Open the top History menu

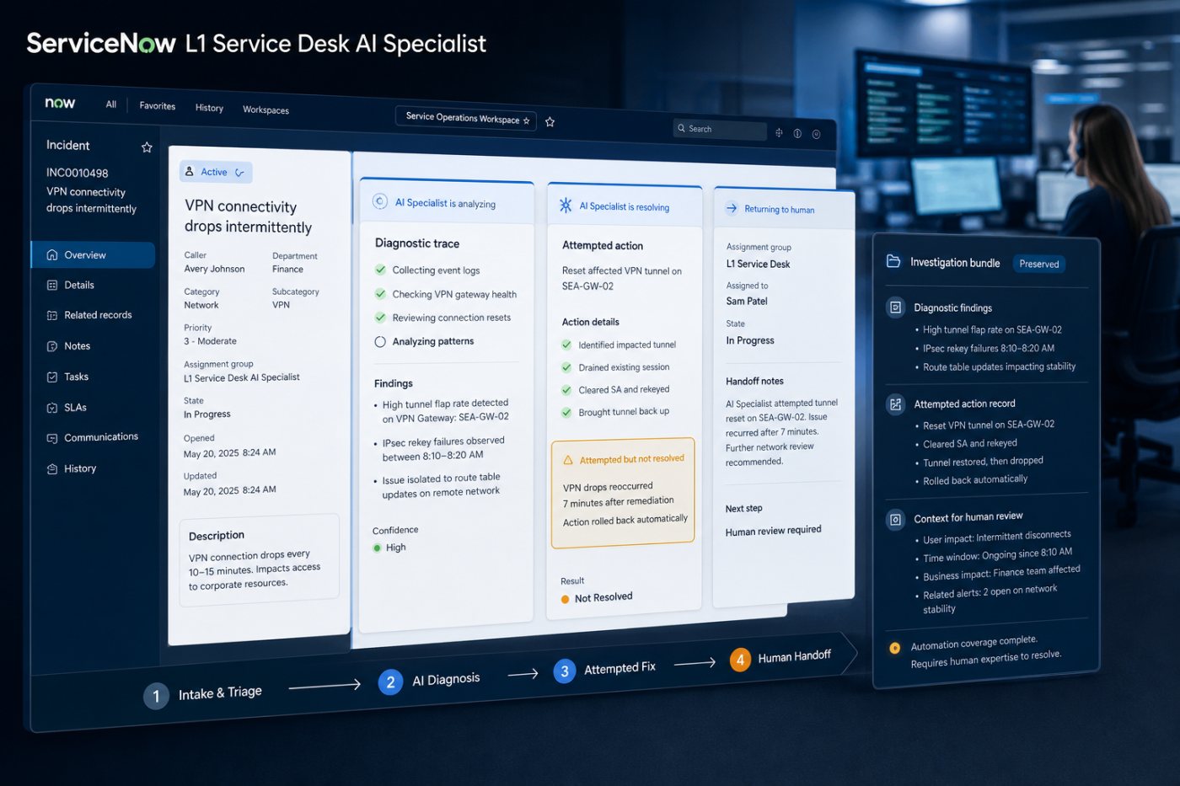click(209, 108)
